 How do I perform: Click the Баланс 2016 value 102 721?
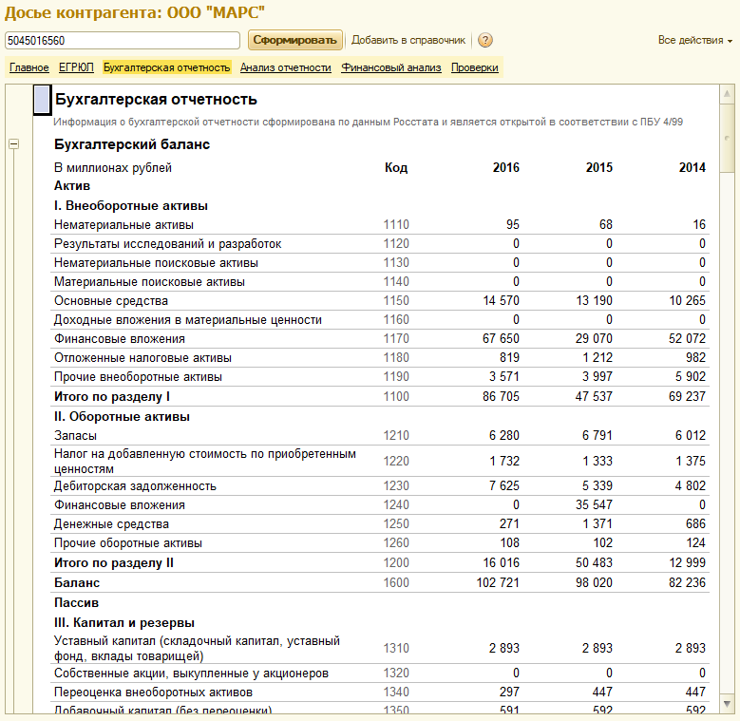[498, 582]
